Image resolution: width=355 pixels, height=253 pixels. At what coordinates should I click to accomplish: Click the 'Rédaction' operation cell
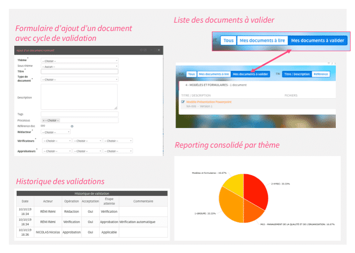[x=71, y=212]
